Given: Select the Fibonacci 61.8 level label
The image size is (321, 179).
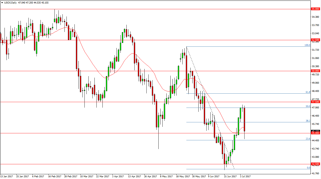Looking at the screenshot, I should click(x=308, y=92).
